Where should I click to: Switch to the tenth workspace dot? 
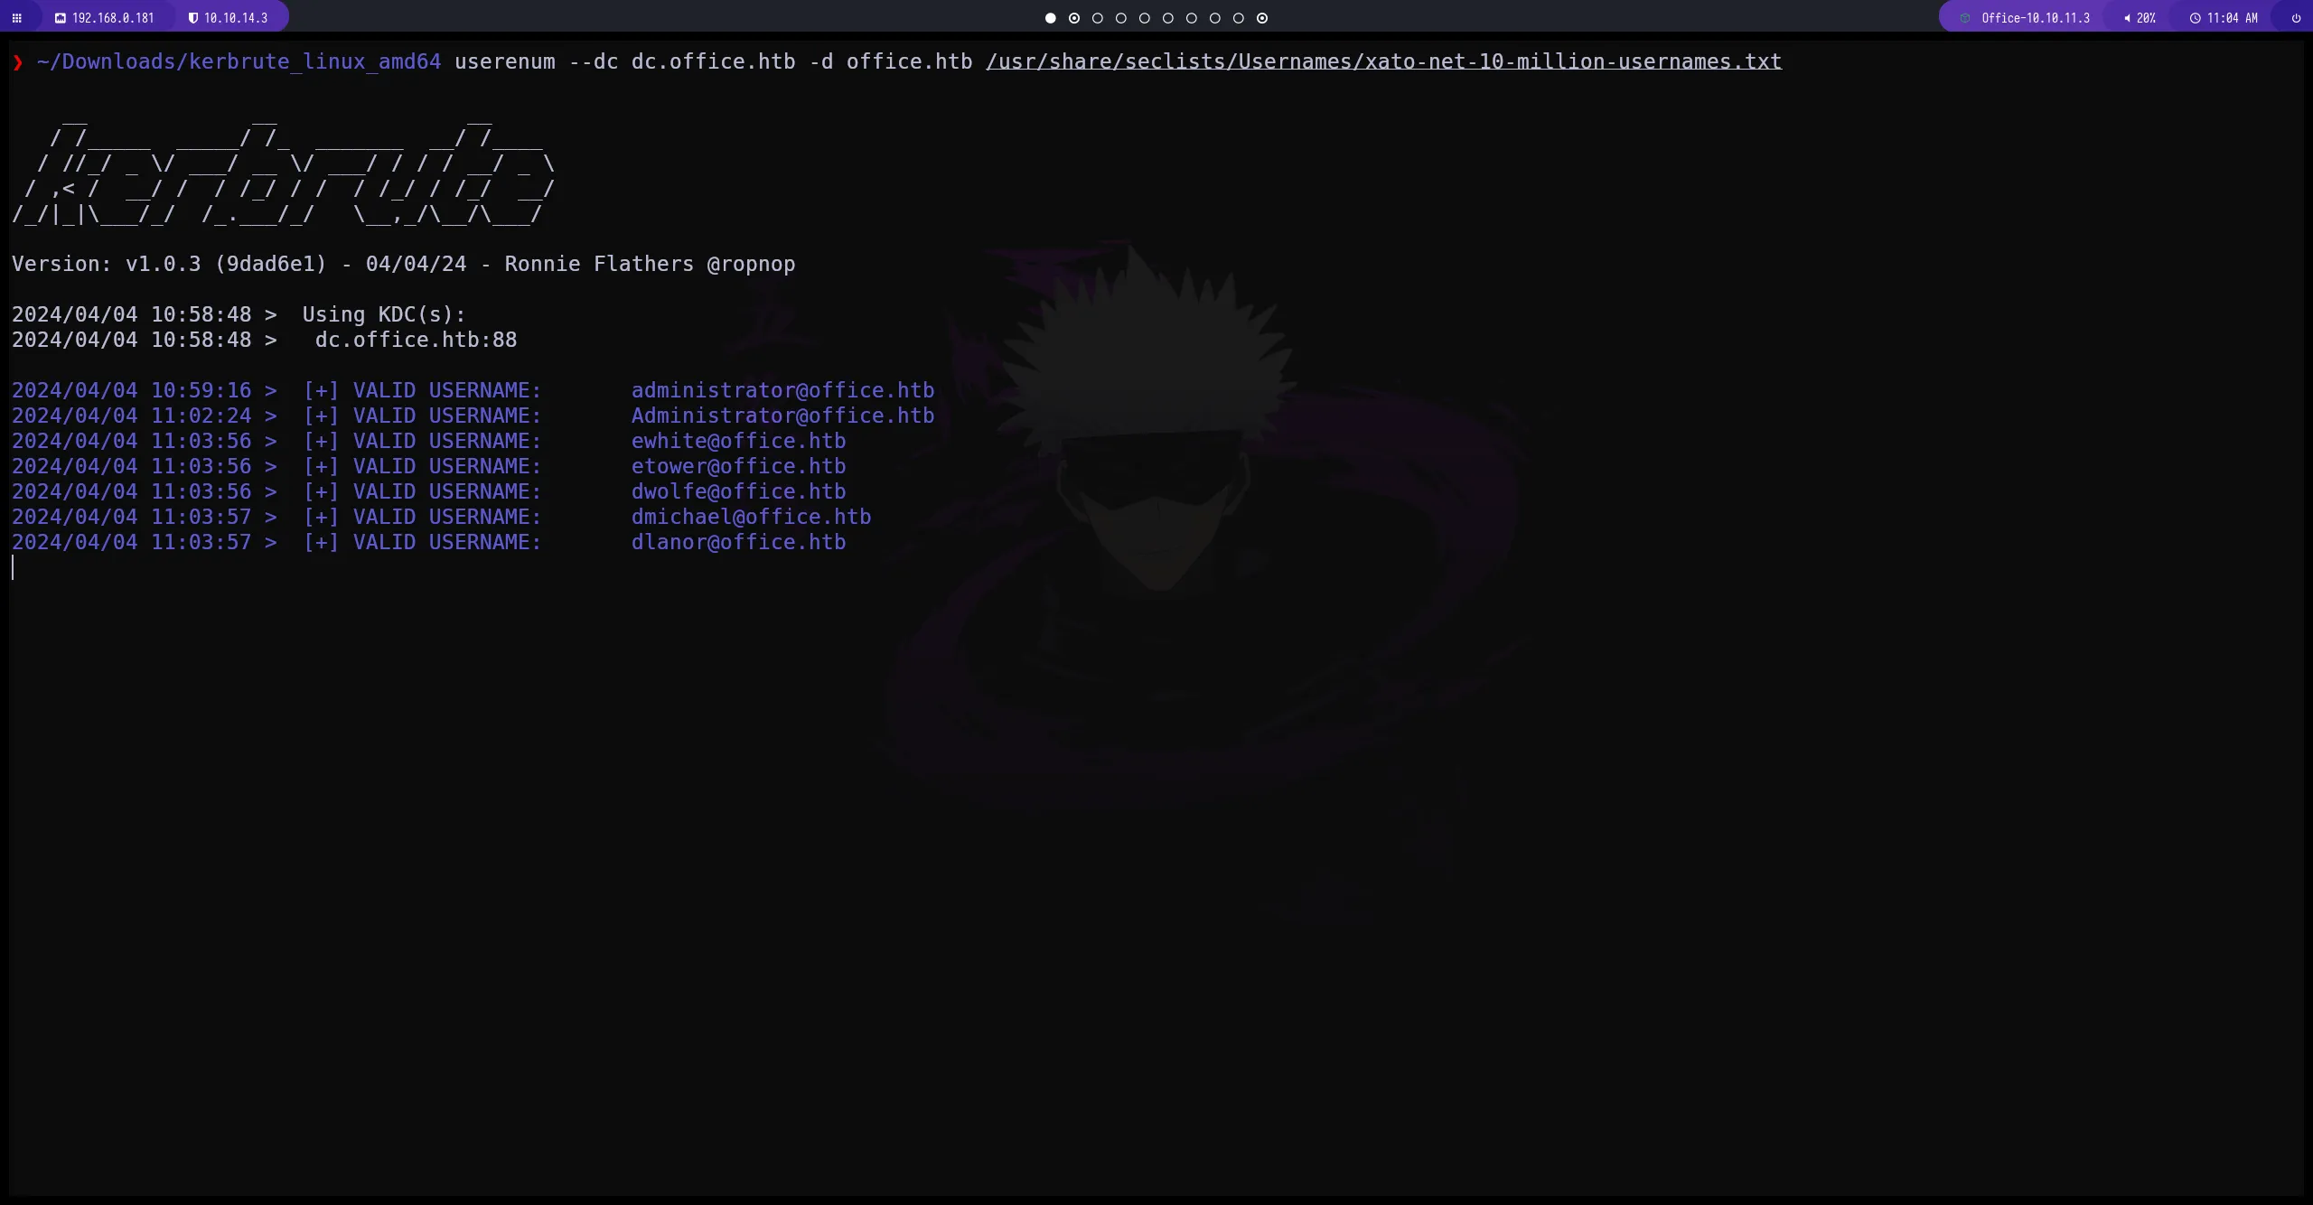click(1262, 18)
